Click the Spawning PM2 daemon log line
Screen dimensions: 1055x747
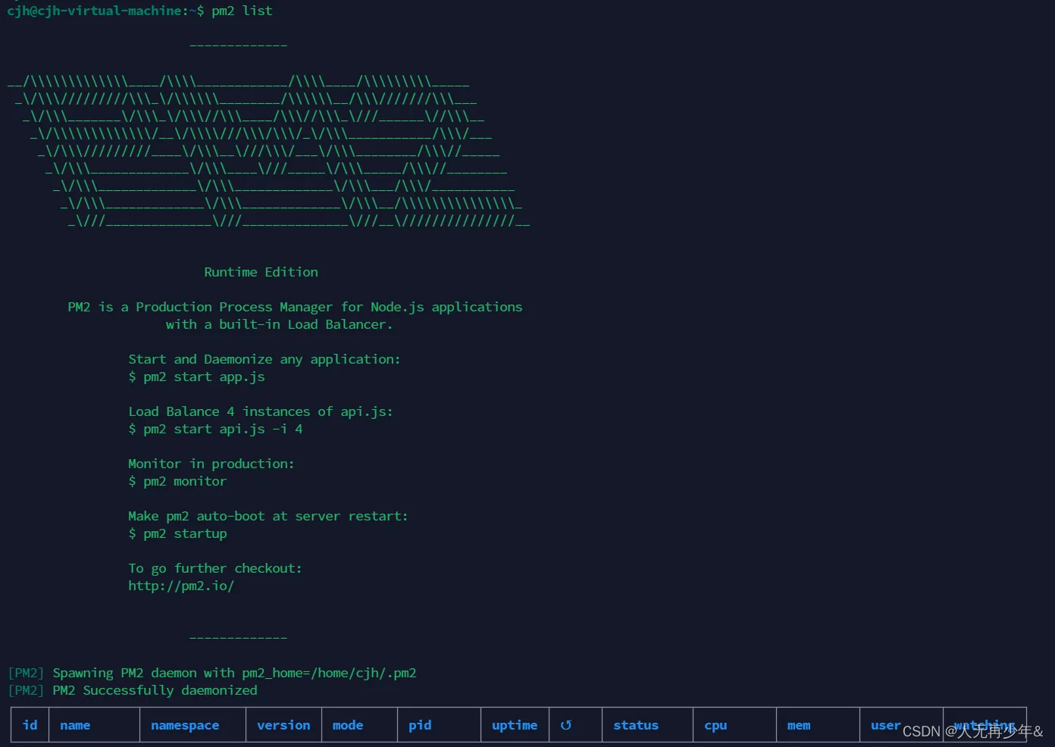tap(212, 672)
